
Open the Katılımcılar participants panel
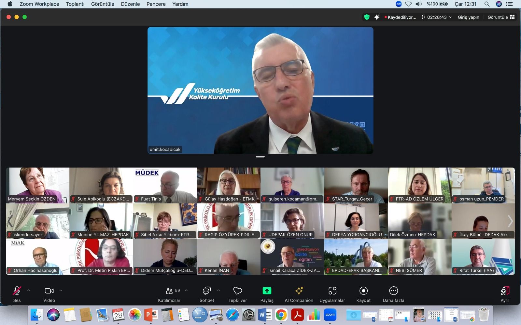click(169, 291)
